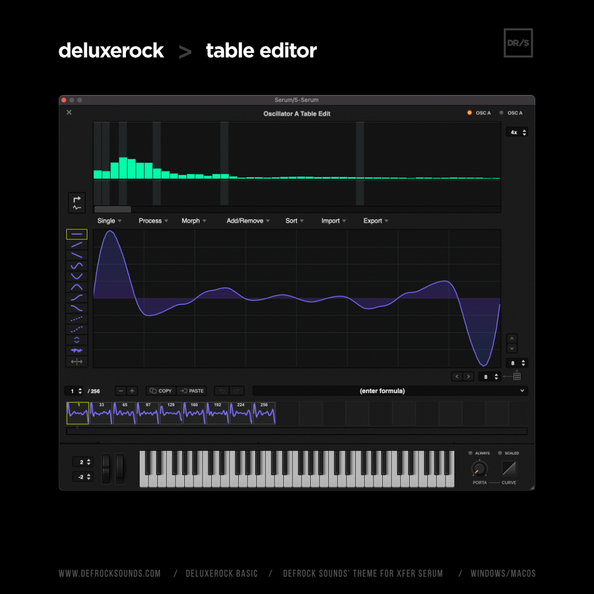Select the first OSC A radio indicator
594x594 pixels.
(x=469, y=112)
